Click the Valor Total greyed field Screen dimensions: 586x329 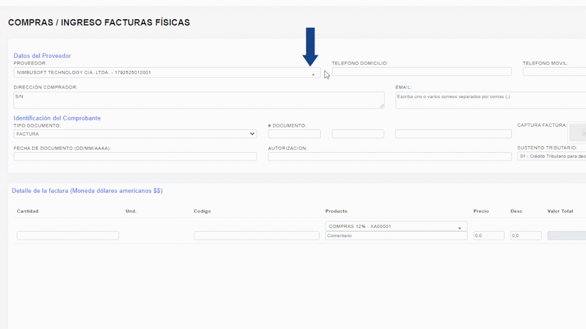tap(566, 235)
